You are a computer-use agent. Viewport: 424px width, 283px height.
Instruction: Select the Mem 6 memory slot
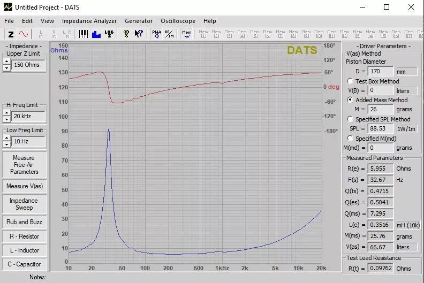click(x=268, y=34)
